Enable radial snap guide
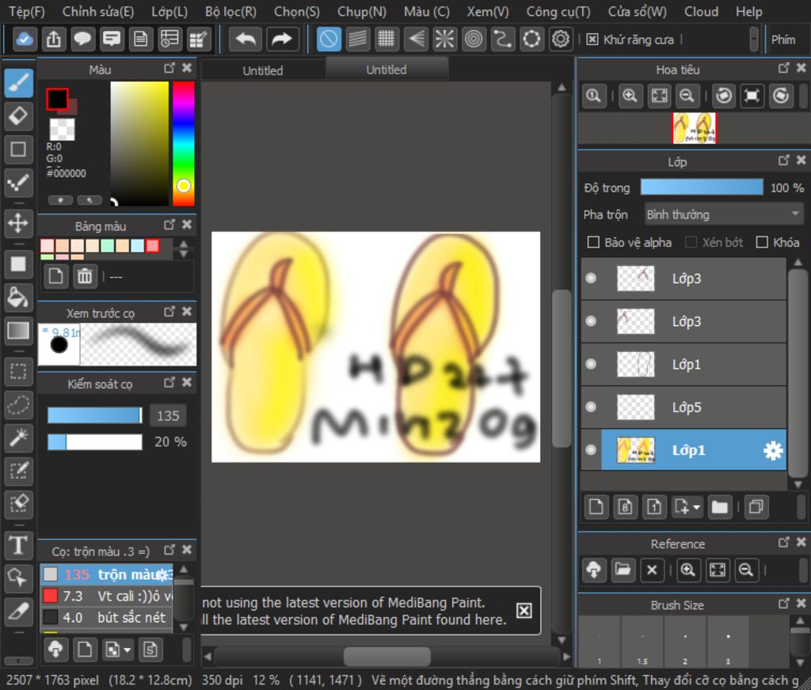Viewport: 811px width, 690px height. point(444,39)
